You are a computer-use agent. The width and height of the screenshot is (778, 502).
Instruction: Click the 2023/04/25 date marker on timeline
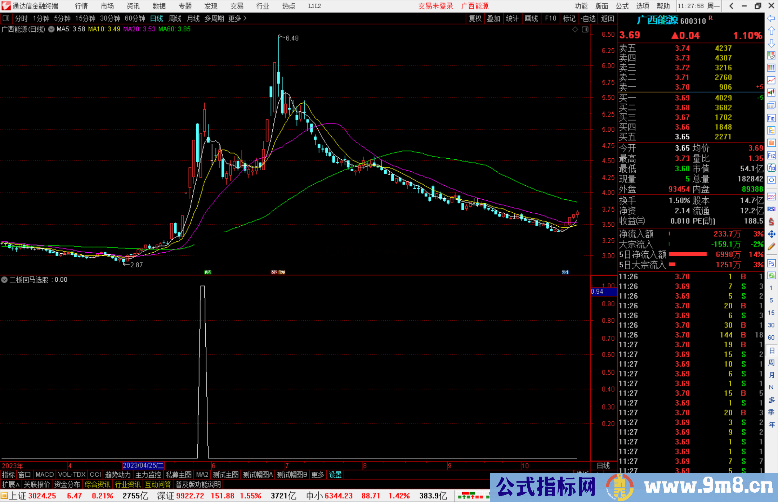point(143,465)
